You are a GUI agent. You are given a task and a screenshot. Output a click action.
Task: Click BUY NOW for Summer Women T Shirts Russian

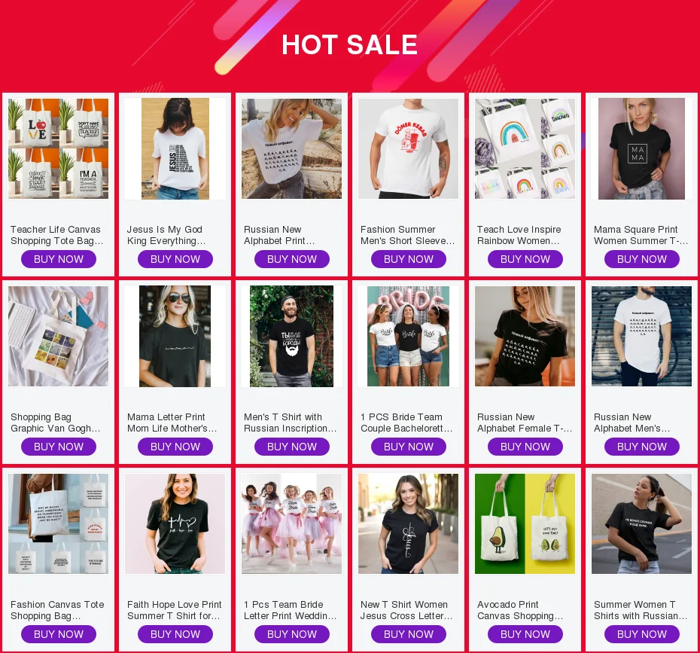coord(641,634)
